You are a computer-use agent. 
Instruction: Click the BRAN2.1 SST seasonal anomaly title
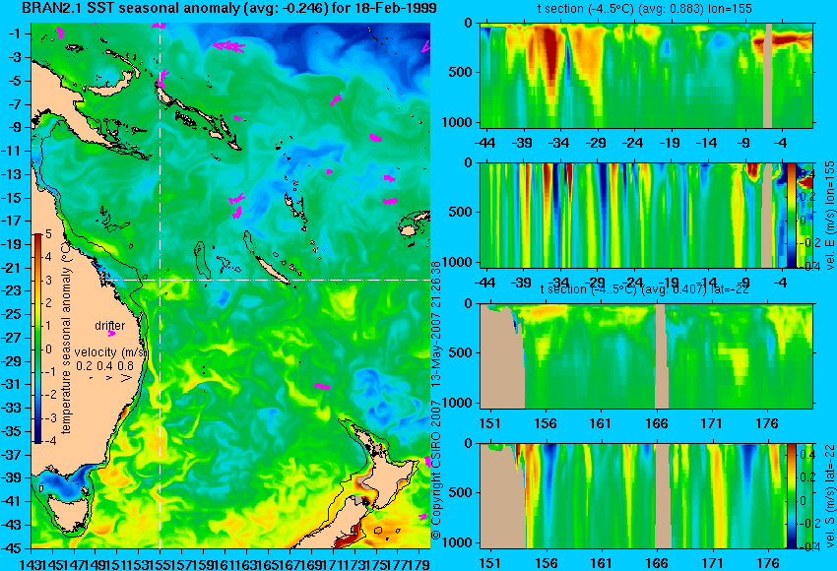(229, 8)
